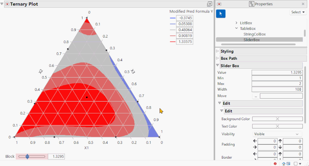Collapse the outer Edit section
309x166 pixels.
[220, 103]
